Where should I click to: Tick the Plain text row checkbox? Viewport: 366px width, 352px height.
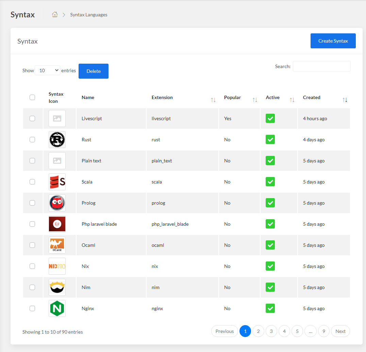click(32, 161)
